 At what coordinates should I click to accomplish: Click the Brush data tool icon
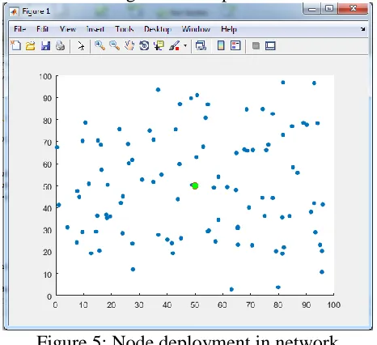(x=175, y=45)
